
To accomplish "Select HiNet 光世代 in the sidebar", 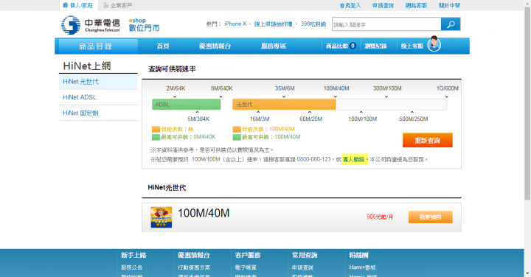I will click(98, 82).
